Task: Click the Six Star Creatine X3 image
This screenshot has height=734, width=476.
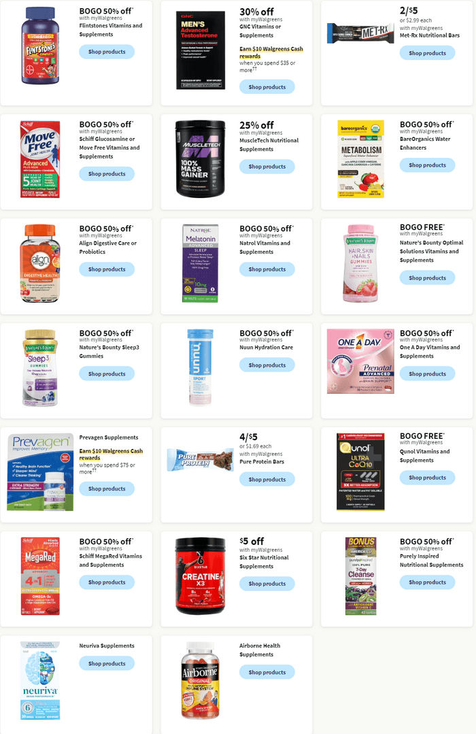Action: 201,575
